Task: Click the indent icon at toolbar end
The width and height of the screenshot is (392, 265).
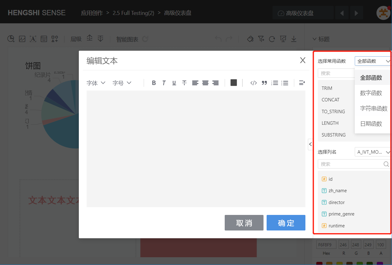Action: click(302, 83)
